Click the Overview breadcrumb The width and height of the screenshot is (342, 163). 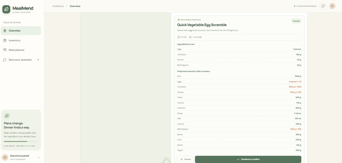[75, 6]
